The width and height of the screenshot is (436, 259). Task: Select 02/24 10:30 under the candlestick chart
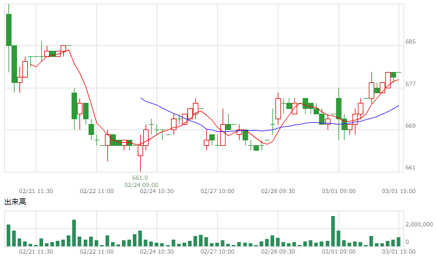click(x=157, y=191)
